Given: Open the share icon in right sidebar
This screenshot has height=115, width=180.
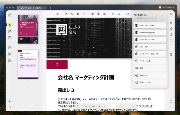Looking at the screenshot, I should [x=171, y=40].
